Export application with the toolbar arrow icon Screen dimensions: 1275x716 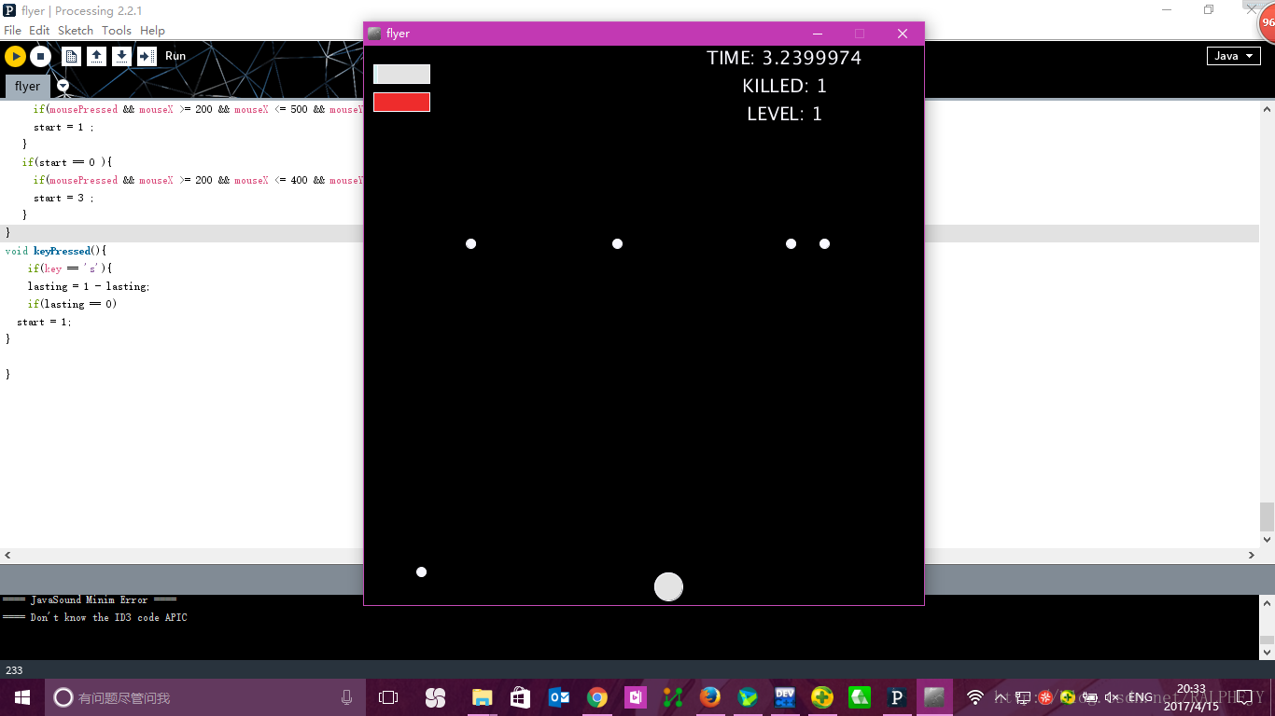point(147,57)
